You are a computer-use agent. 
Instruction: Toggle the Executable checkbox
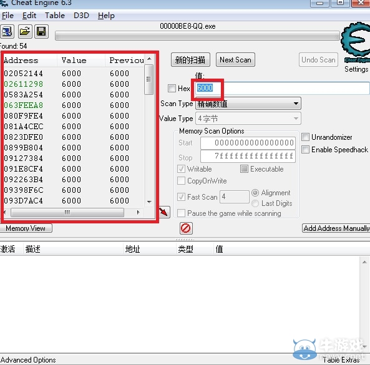[x=244, y=168]
